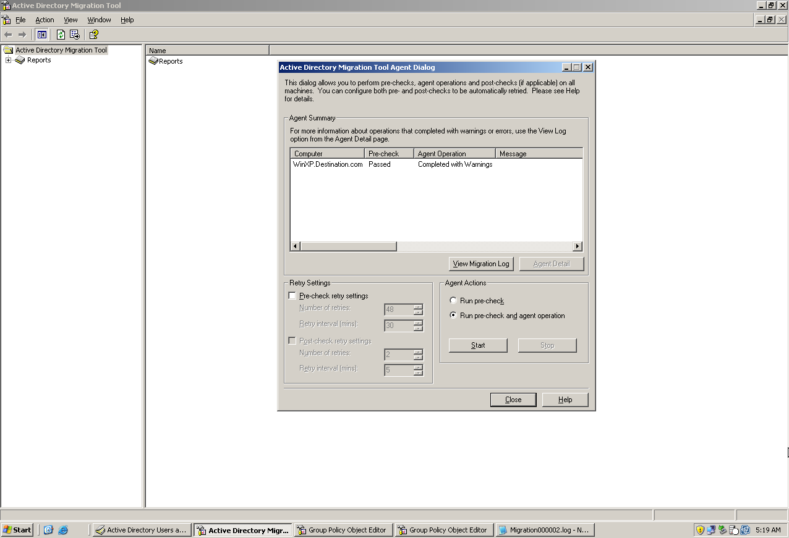This screenshot has height=538, width=789.
Task: Click the Refresh toolbar icon
Action: click(61, 35)
